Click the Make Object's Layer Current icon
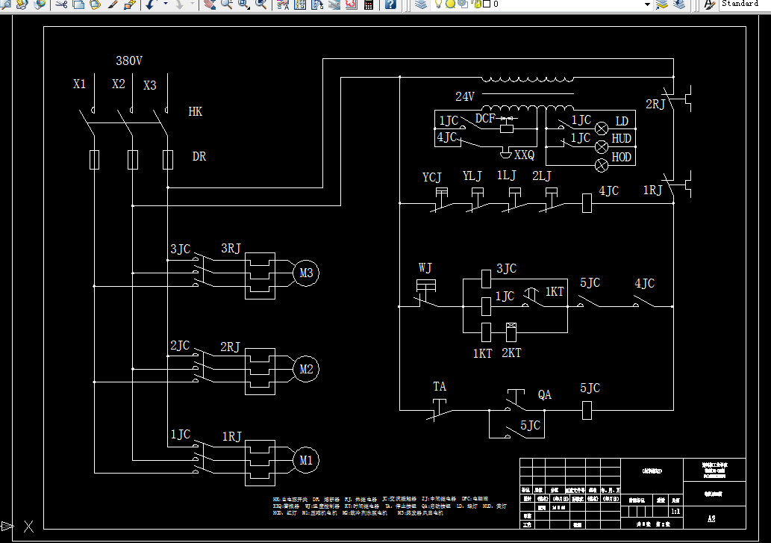This screenshot has width=771, height=543. [662, 4]
